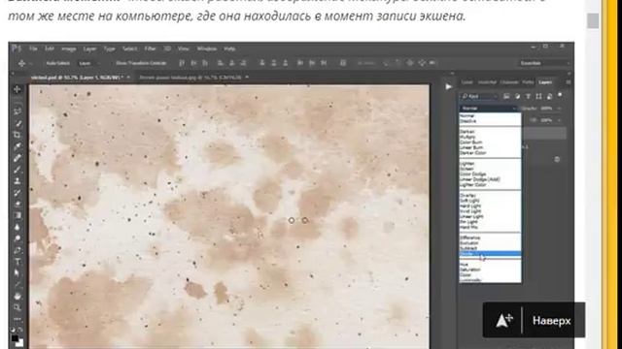Click the foreground color swatch
Screen dimensions: 622x349
[x=15, y=338]
